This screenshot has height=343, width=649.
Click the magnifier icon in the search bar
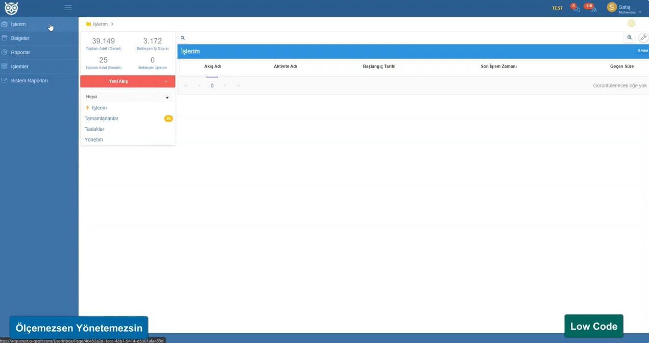click(x=183, y=38)
